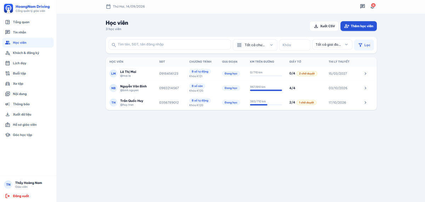This screenshot has width=425, height=202.
Task: Click the NB avatar of Nguyễn Văn Bình
Action: [113, 88]
